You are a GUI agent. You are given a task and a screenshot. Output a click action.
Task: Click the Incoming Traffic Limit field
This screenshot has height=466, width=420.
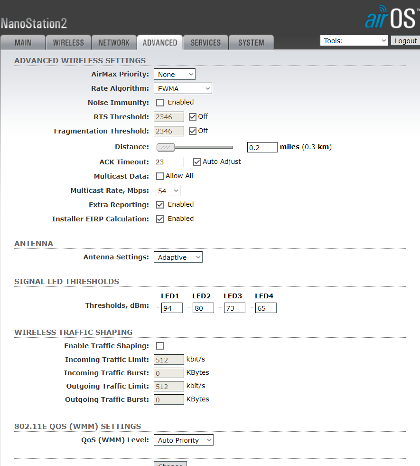pos(169,360)
